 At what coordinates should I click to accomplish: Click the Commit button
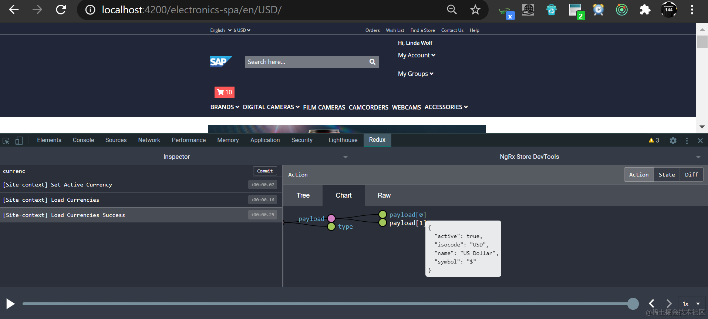point(265,171)
